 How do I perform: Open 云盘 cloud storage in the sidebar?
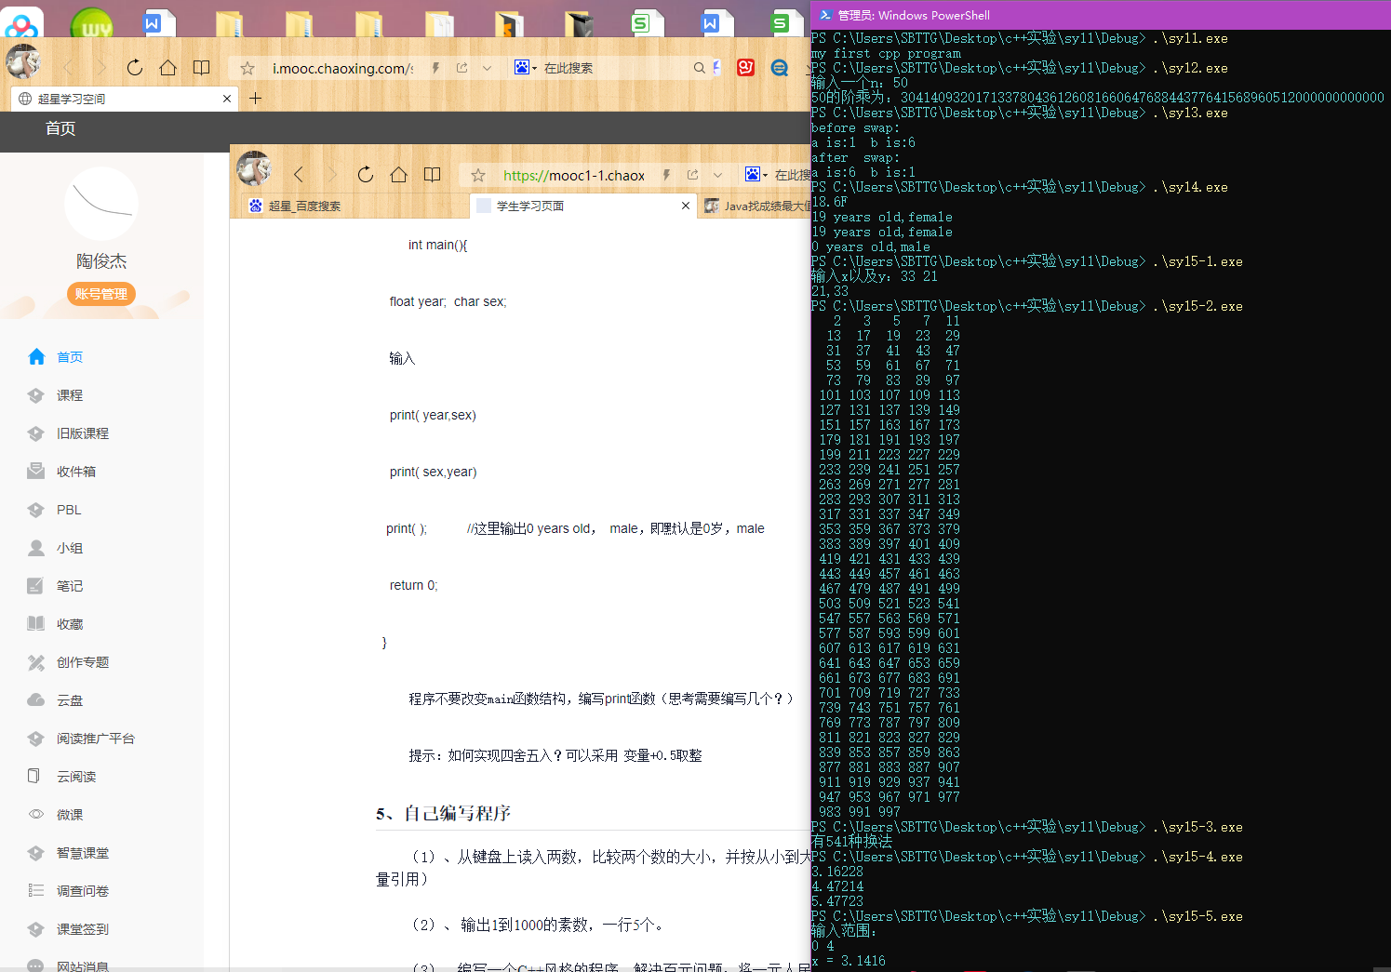point(69,699)
